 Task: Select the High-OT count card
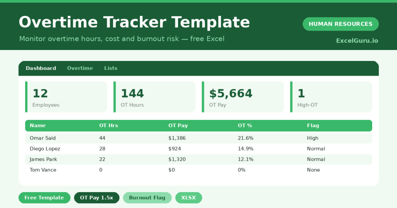(331, 97)
